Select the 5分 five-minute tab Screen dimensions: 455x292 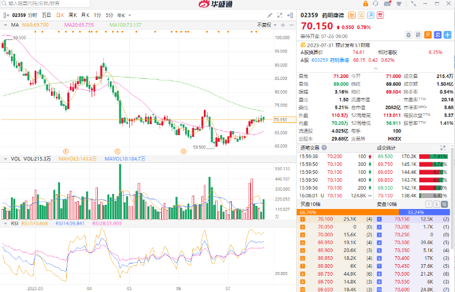109,15
